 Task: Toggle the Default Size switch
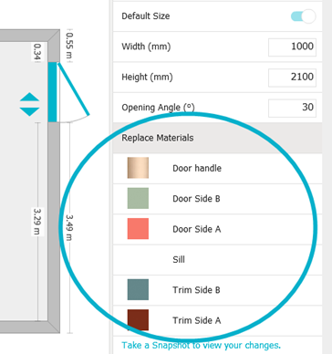tap(303, 16)
